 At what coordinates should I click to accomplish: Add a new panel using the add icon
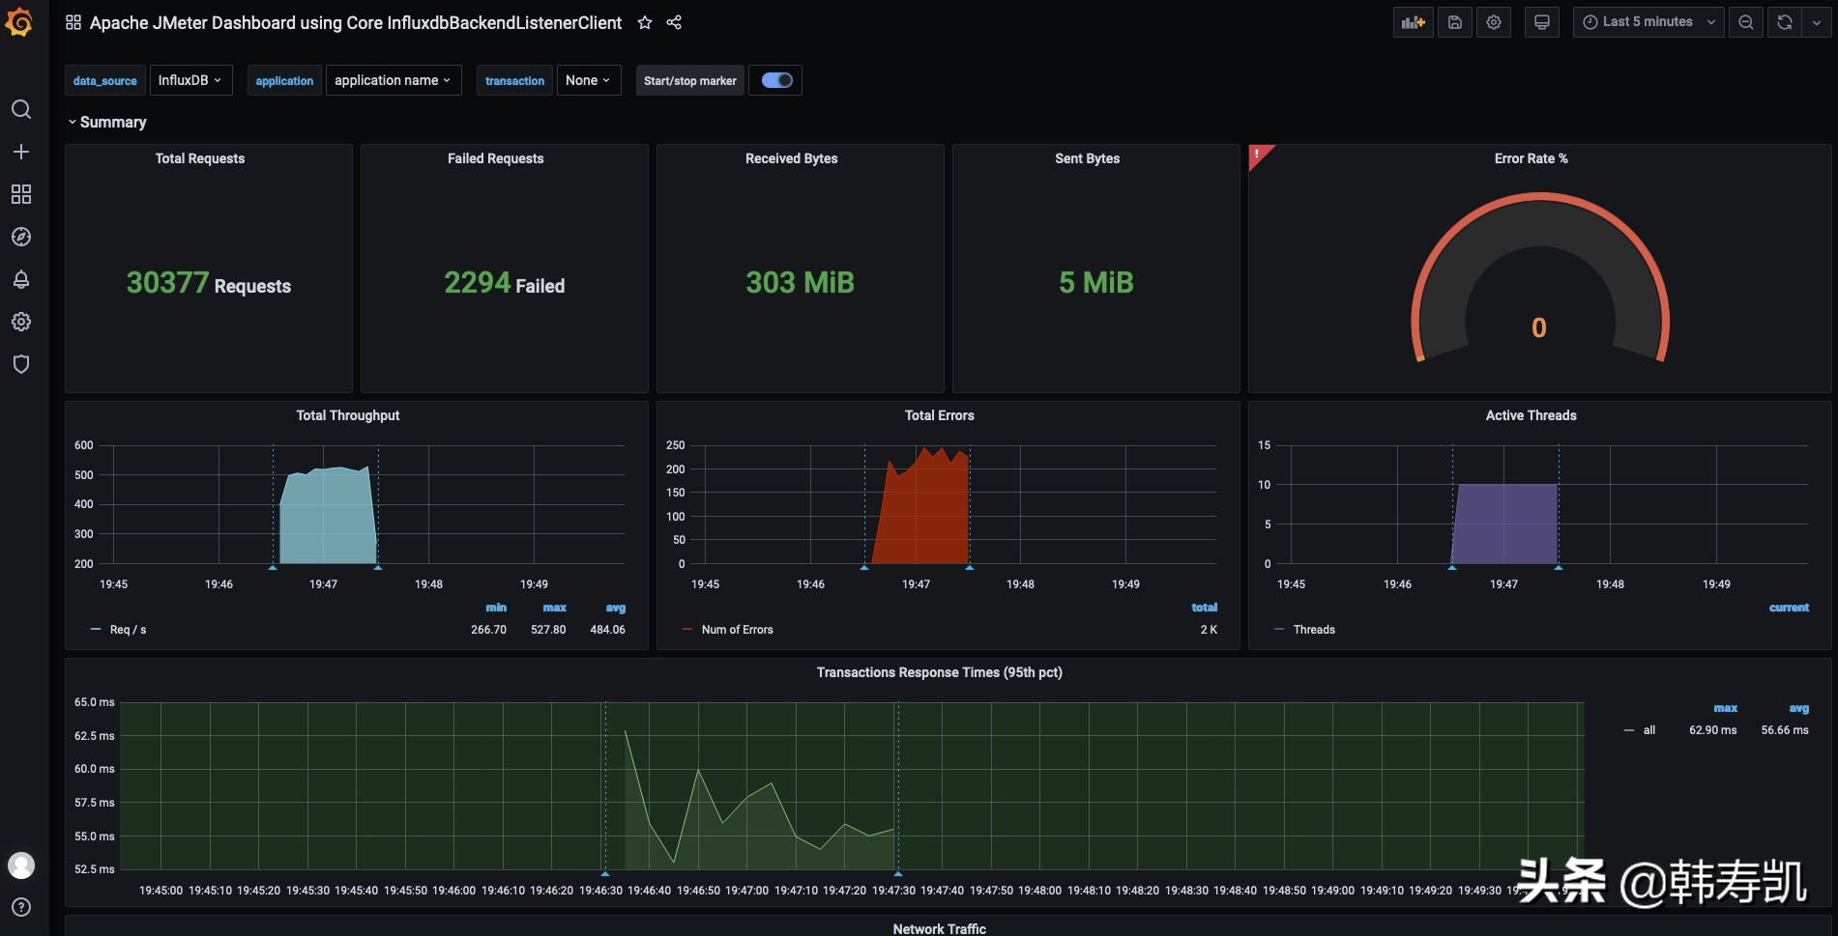(1413, 21)
